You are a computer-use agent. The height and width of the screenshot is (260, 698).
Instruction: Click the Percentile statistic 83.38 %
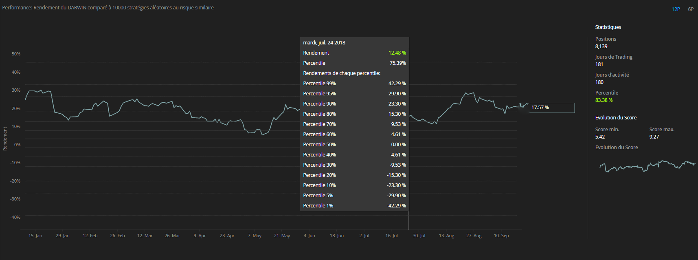604,100
